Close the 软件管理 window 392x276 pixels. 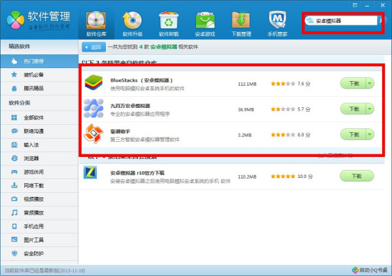[x=382, y=5]
